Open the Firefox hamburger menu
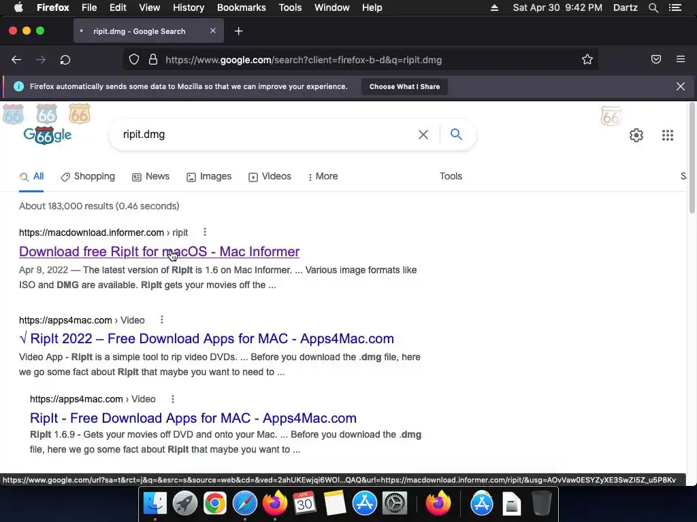This screenshot has width=697, height=522. tap(681, 59)
